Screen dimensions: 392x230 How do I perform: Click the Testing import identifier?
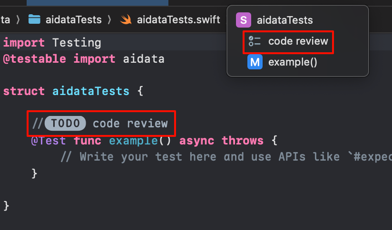77,43
